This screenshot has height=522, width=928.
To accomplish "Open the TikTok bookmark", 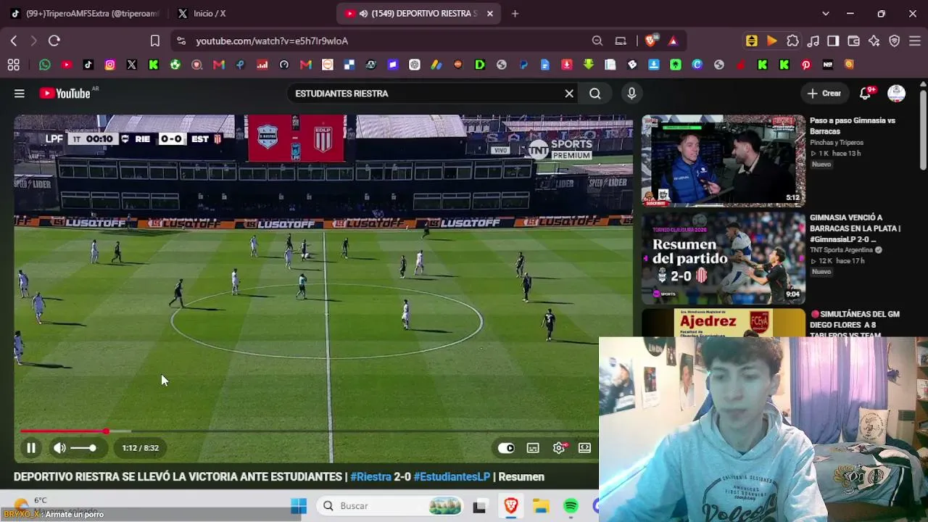I will [88, 65].
